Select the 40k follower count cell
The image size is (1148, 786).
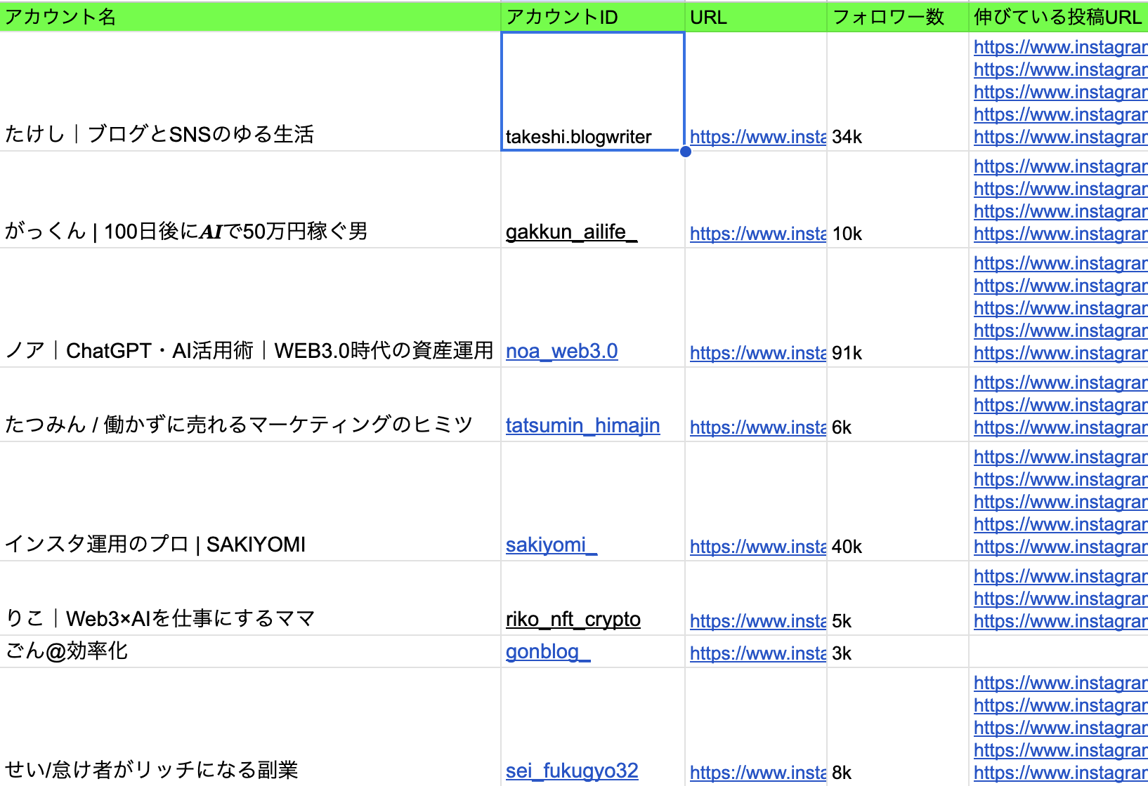pyautogui.click(x=898, y=502)
